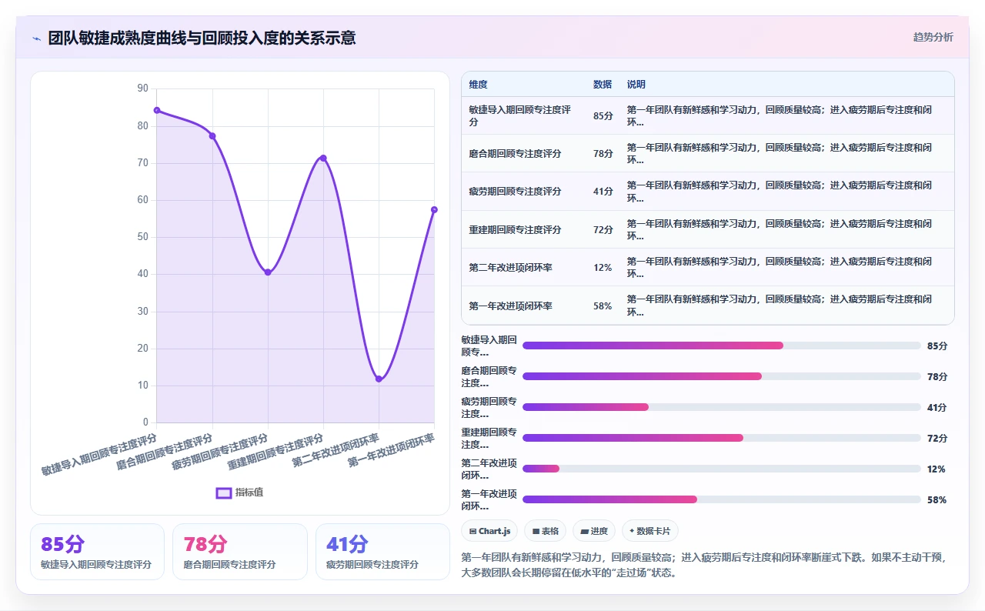Click the 数据 column header in the table
The width and height of the screenshot is (985, 611).
[603, 85]
